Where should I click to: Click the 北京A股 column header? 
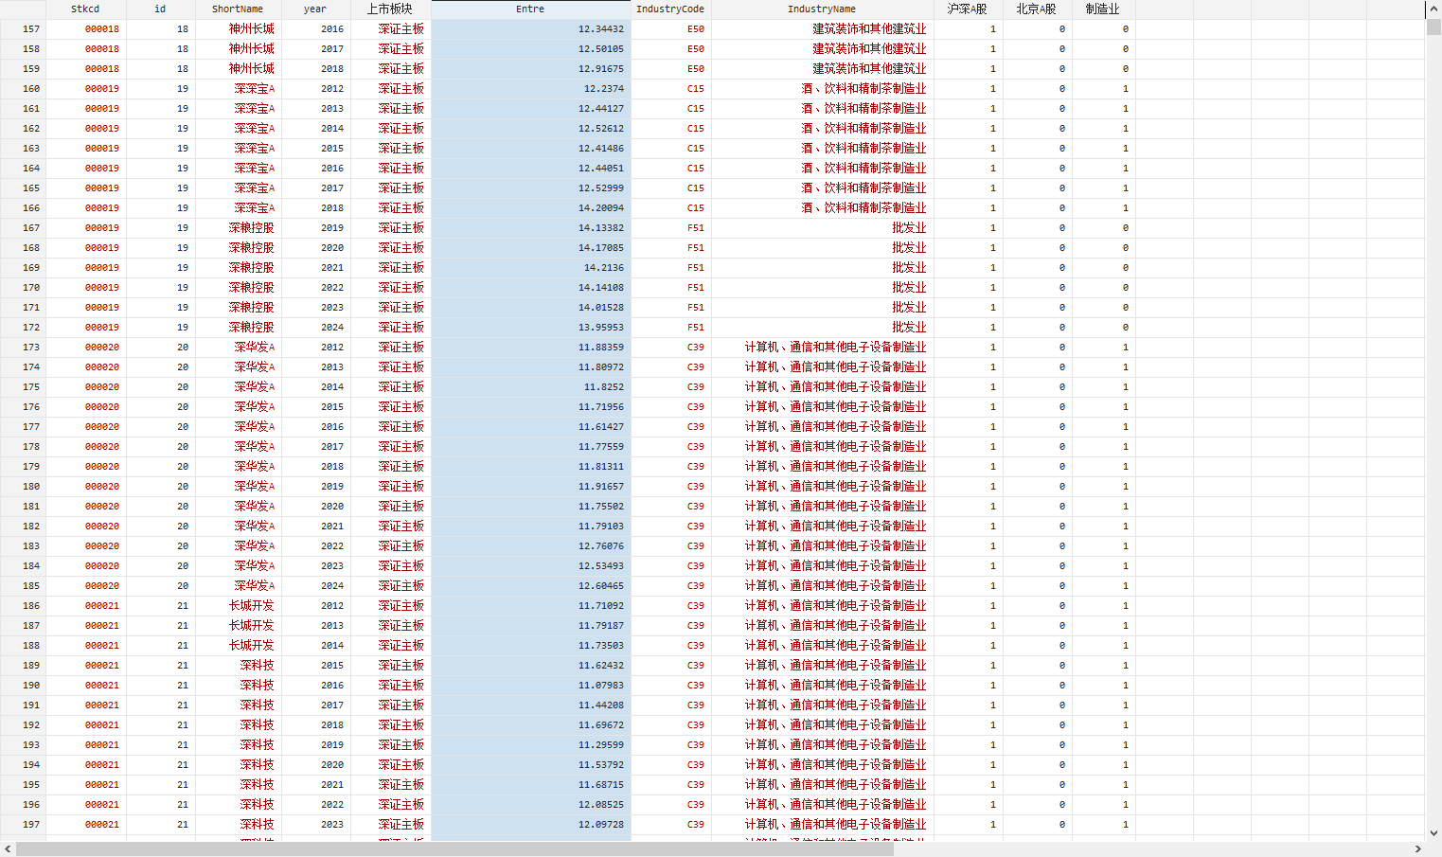coord(1036,9)
